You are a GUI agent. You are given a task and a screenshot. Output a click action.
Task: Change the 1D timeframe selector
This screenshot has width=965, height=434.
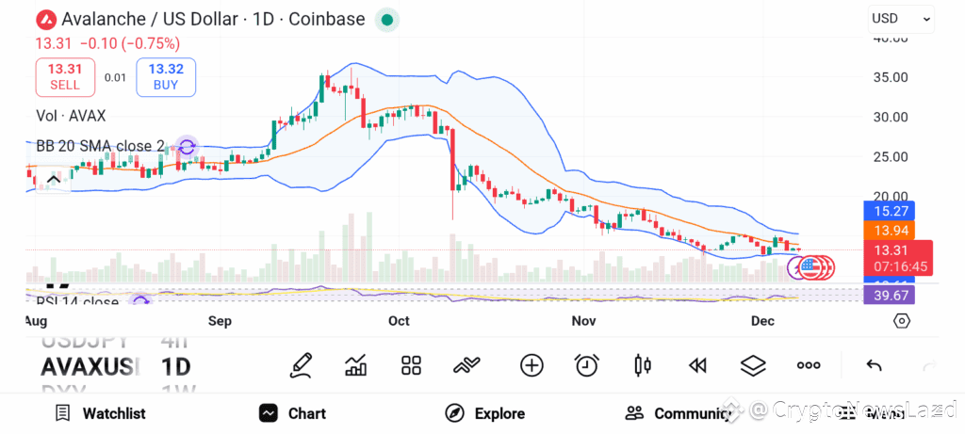[176, 367]
